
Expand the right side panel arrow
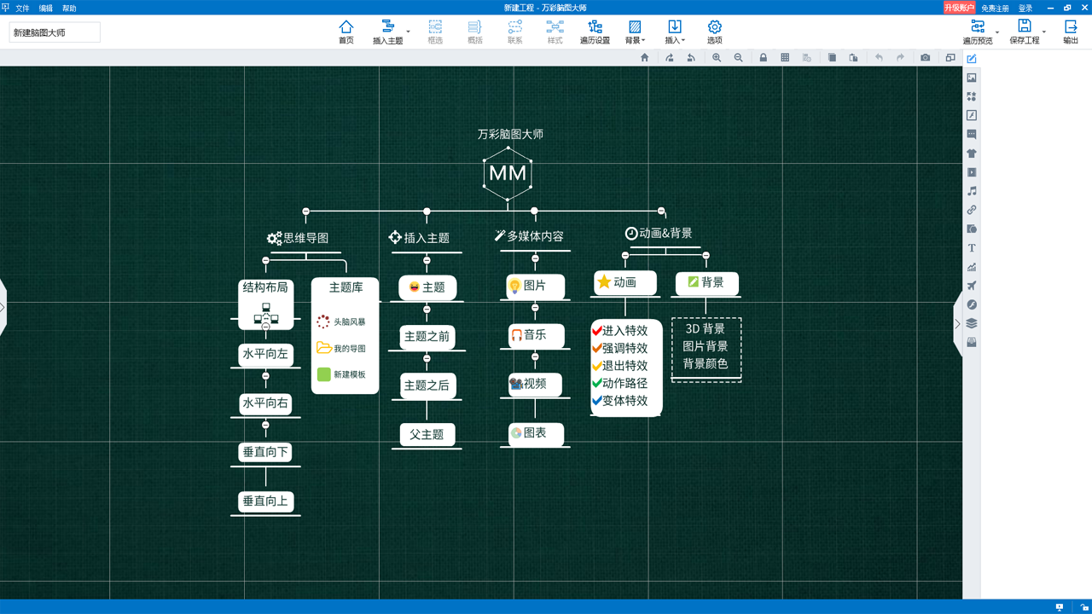click(x=957, y=324)
